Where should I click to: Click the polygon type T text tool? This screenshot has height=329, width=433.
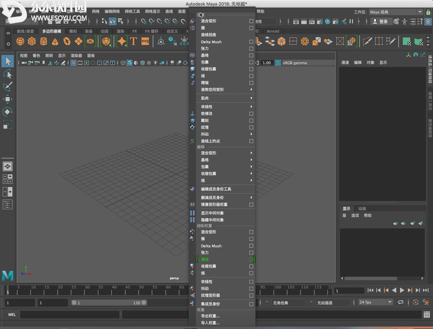tap(133, 41)
